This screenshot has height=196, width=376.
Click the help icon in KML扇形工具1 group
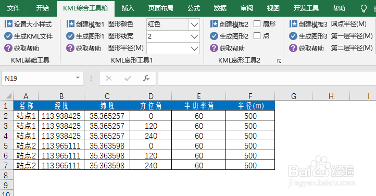(x=70, y=48)
